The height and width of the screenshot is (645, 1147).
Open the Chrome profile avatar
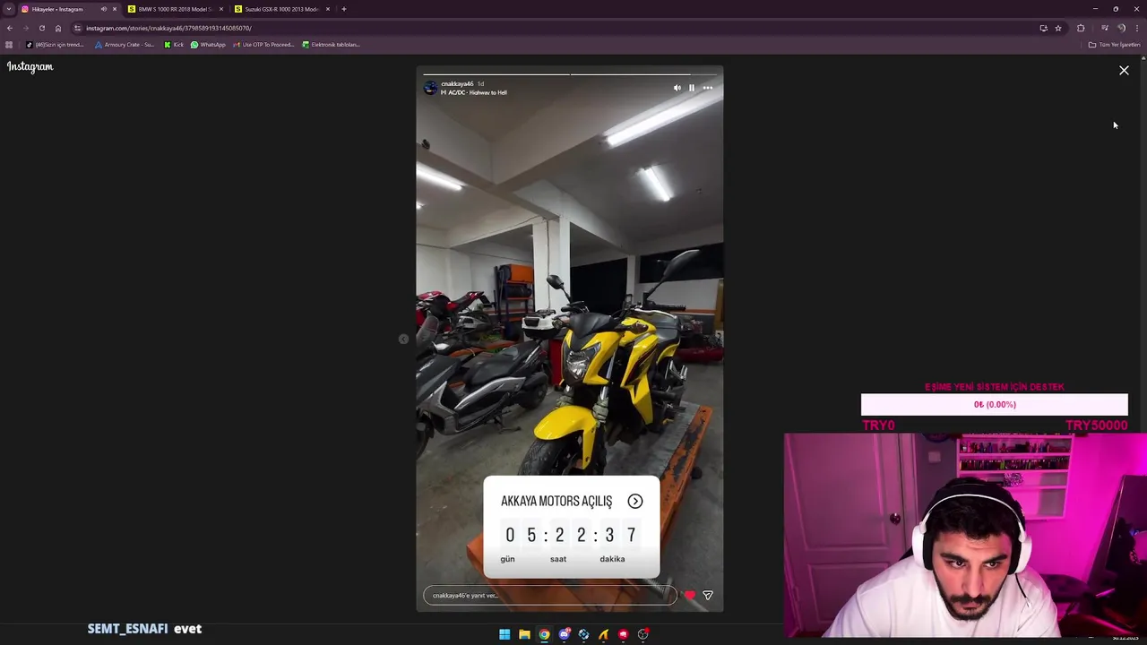(x=1121, y=28)
